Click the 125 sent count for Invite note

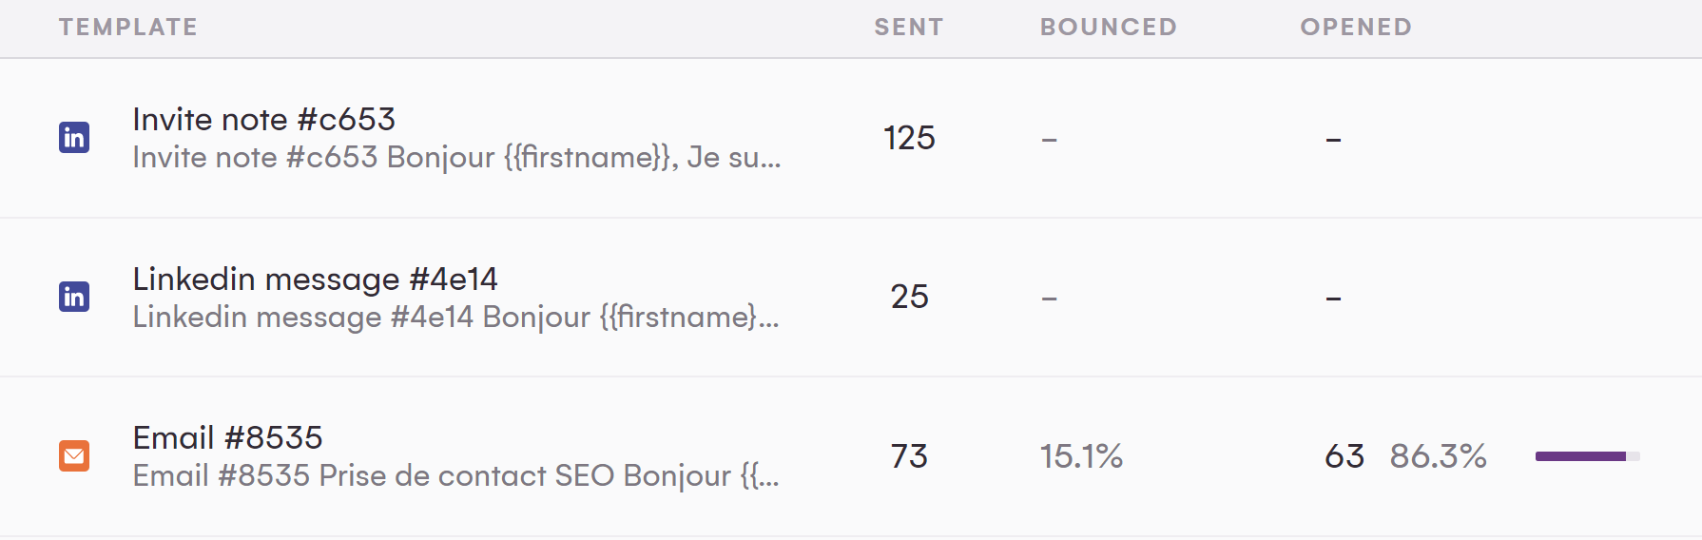tap(909, 139)
